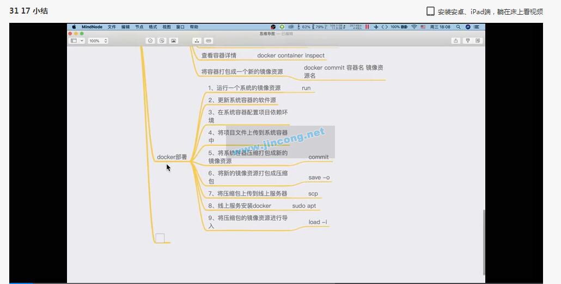Click the 31 17 小结 title
Screen dimensions: 561x284
pos(29,11)
